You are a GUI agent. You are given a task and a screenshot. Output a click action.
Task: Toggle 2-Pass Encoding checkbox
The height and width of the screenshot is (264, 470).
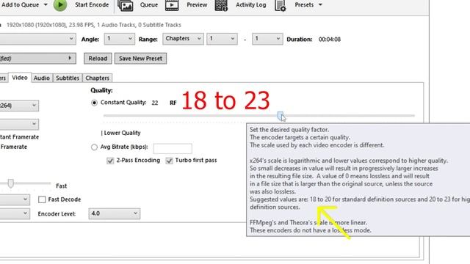point(110,161)
